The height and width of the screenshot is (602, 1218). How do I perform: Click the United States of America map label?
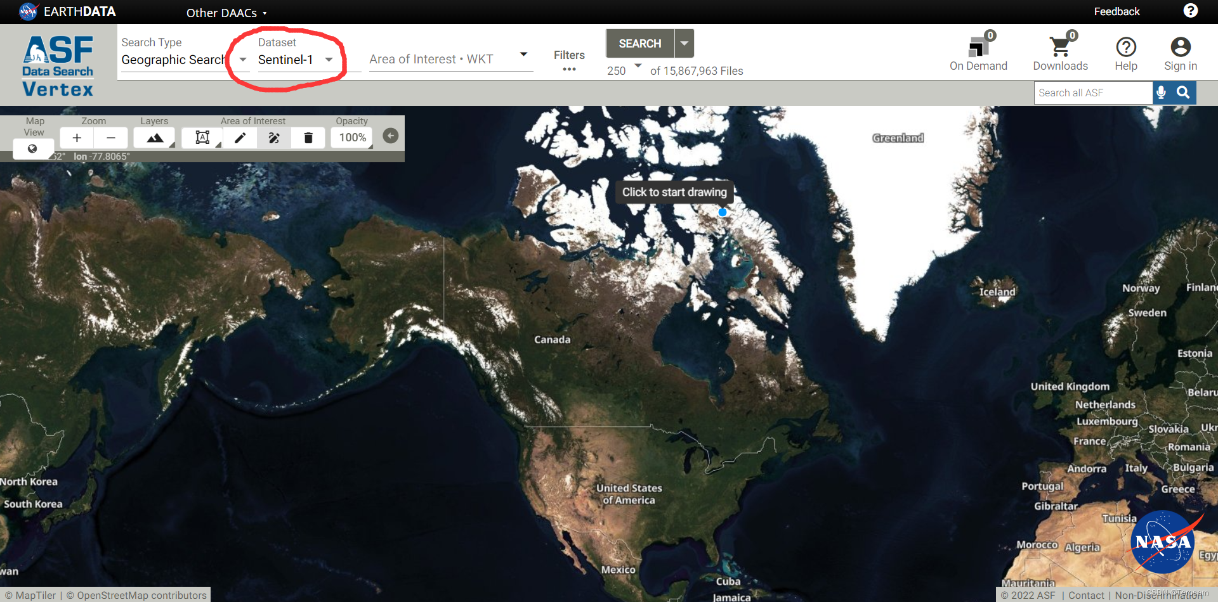(x=629, y=494)
